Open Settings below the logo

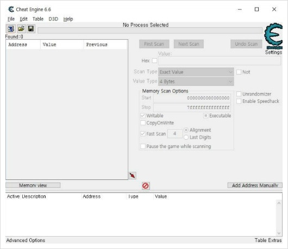coord(273,52)
